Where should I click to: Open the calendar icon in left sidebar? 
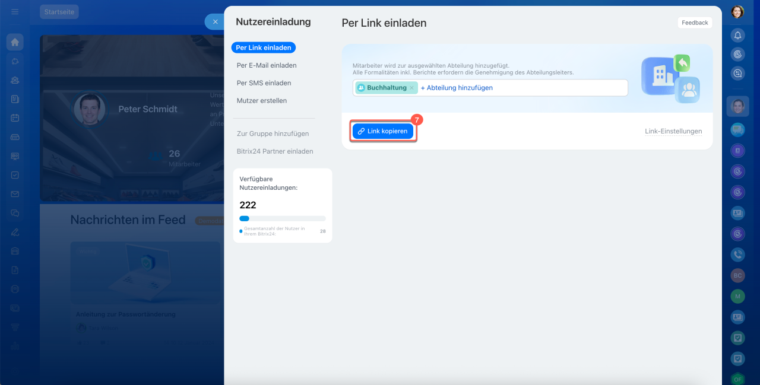pos(15,118)
